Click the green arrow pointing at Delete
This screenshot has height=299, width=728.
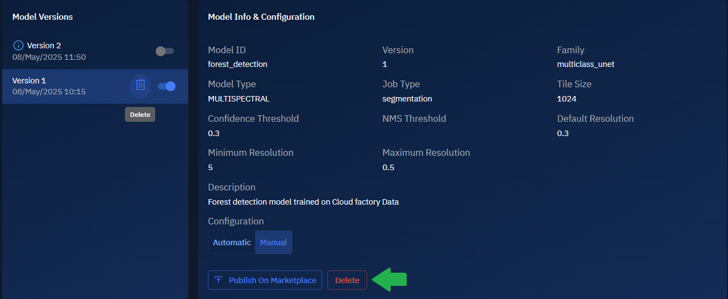click(390, 280)
